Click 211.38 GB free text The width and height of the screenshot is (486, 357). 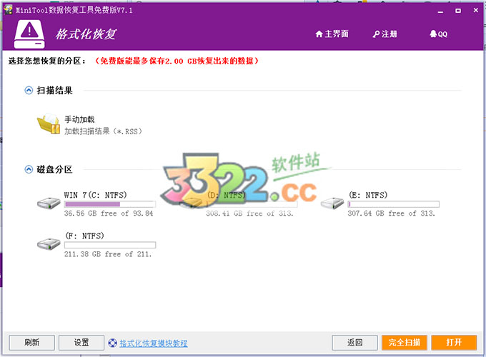[x=108, y=254]
